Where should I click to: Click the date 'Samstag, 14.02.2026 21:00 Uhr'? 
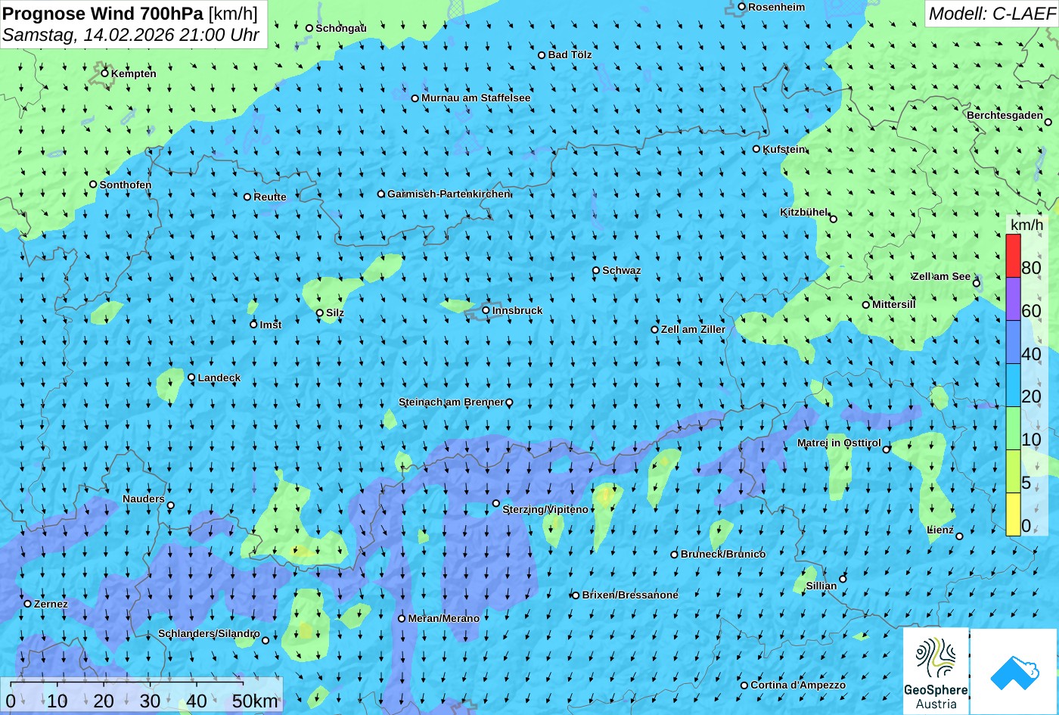[131, 35]
